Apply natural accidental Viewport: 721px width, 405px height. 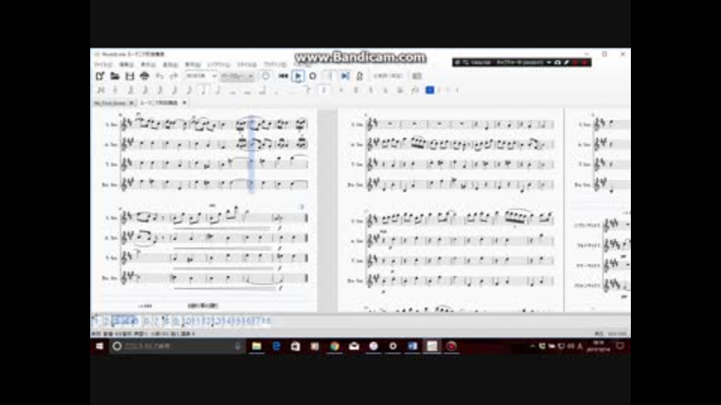pos(370,91)
